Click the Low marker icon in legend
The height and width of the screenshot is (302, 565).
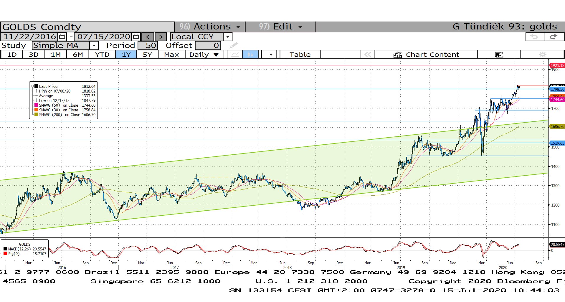coord(36,100)
